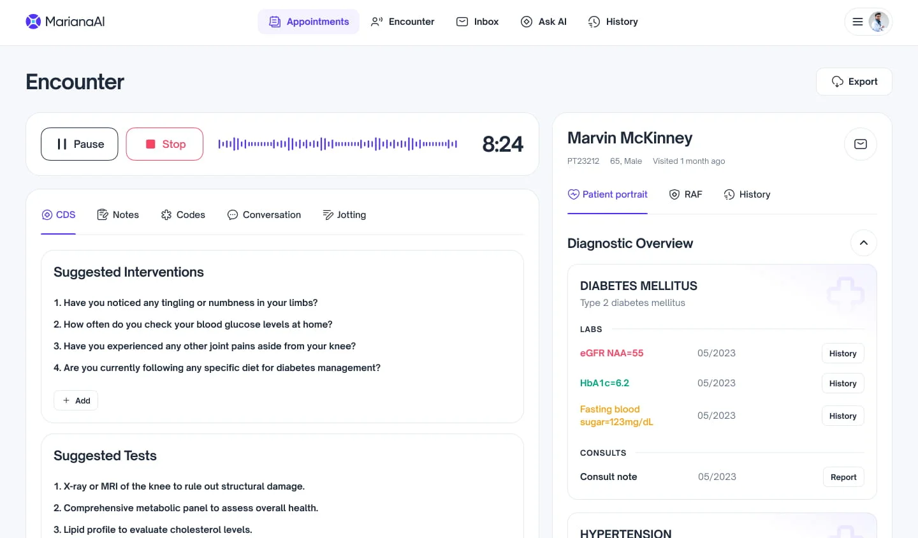
Task: Click the patient name Marvin McKinney
Action: coord(630,138)
